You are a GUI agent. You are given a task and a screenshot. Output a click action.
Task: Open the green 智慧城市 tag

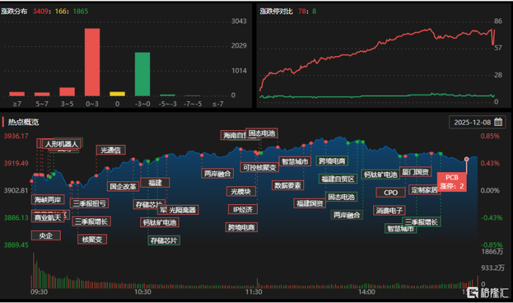(x=401, y=228)
